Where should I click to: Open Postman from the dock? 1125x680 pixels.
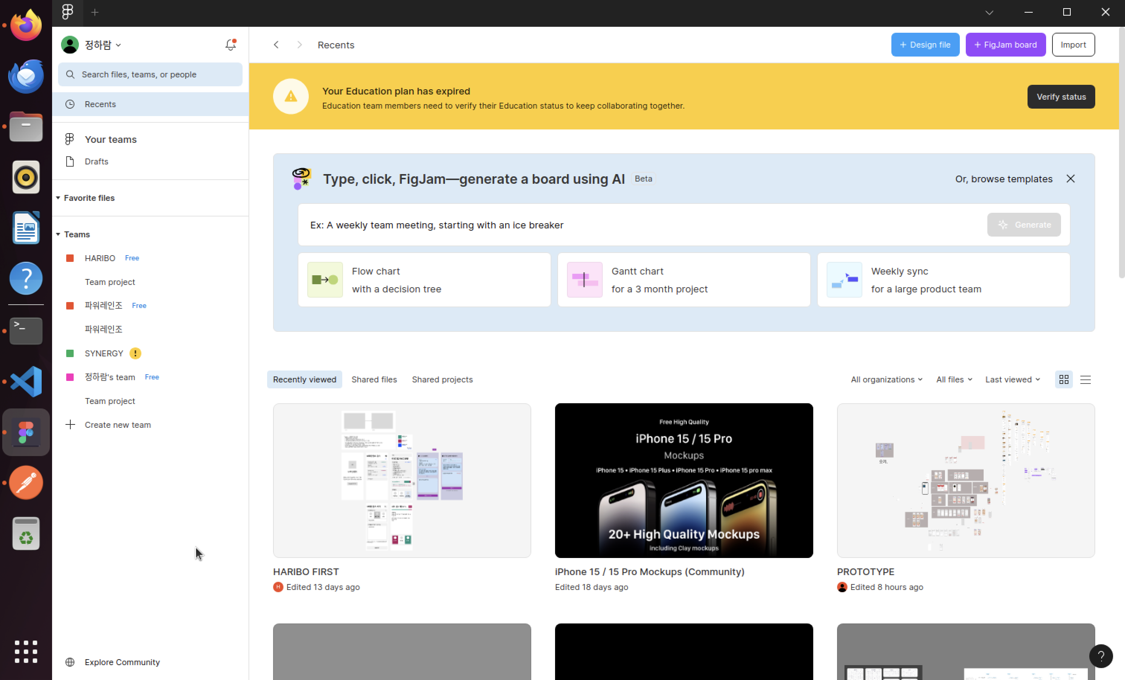(26, 483)
